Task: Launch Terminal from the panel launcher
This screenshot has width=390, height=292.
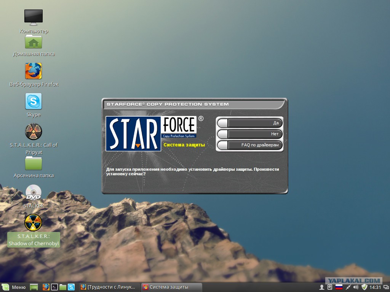Action: [x=54, y=287]
